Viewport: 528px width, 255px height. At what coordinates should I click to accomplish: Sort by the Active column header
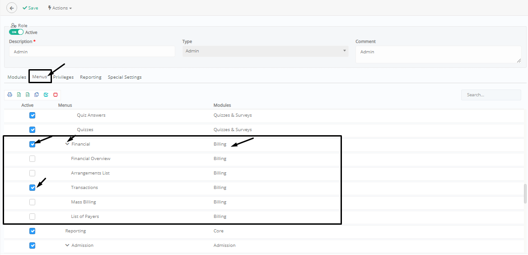pos(27,105)
